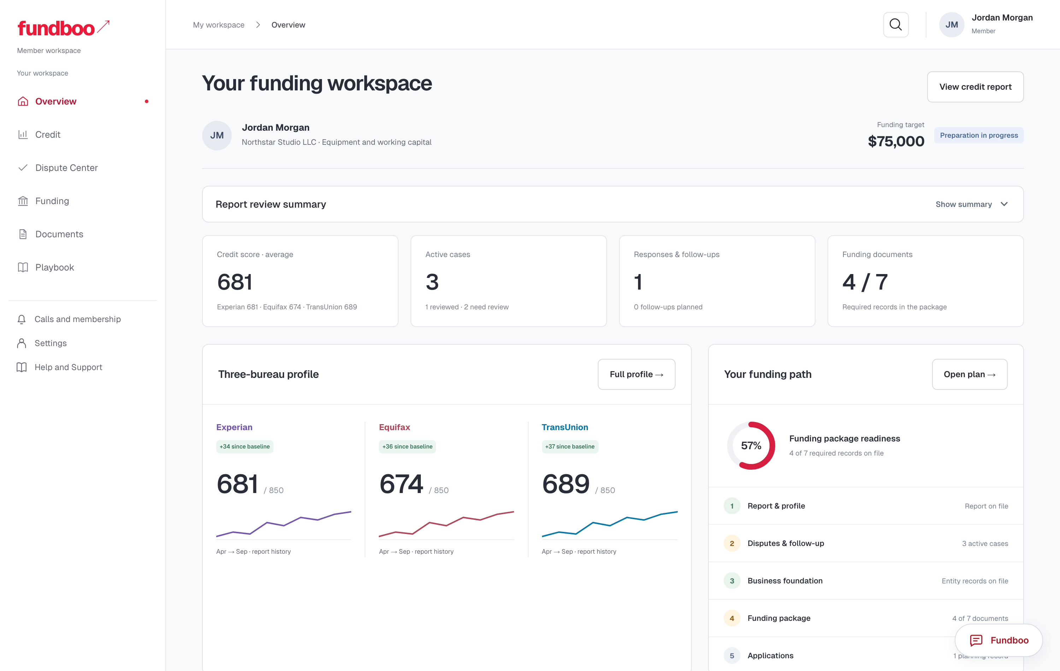Open Dispute Center in sidebar
Screen dimensions: 1060x671
point(83,168)
